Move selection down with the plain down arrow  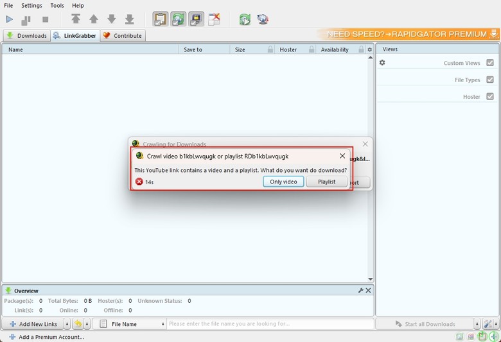[x=112, y=19]
